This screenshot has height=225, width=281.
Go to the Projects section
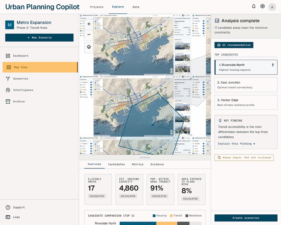pos(97,7)
